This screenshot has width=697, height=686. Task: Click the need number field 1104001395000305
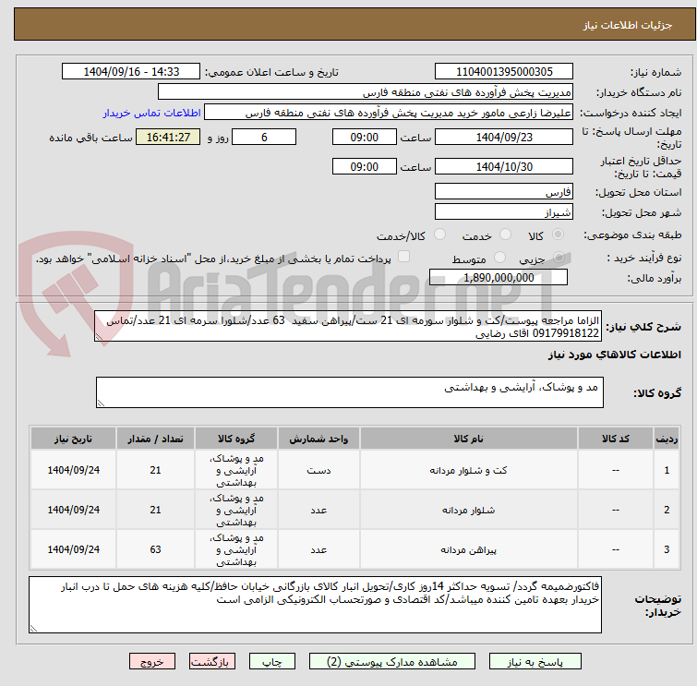tap(504, 72)
